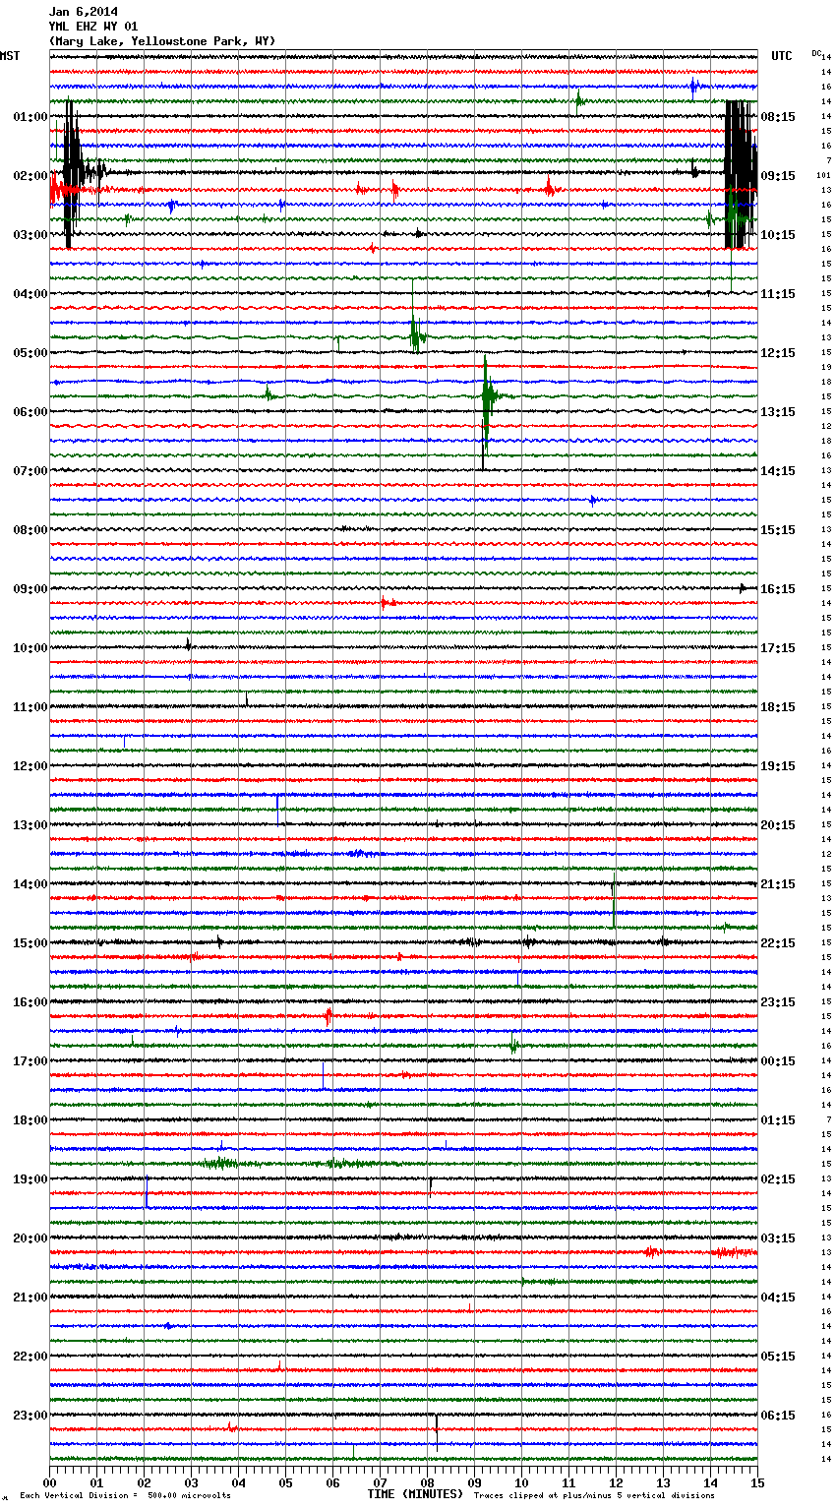Click the '(Mary Lake, Yellowstone Park, WY)' location text
The image size is (836, 1509).
(x=162, y=41)
